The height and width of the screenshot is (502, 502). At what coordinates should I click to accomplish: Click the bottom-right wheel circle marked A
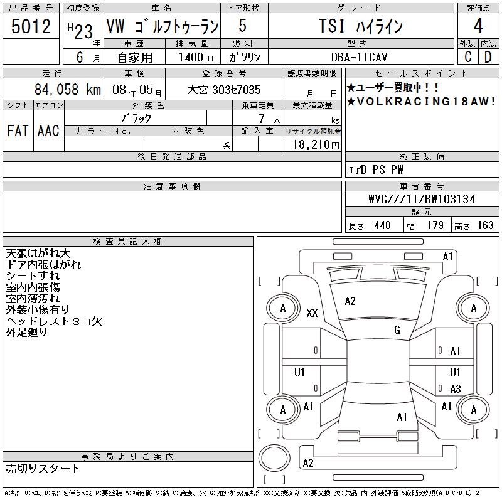point(473,410)
